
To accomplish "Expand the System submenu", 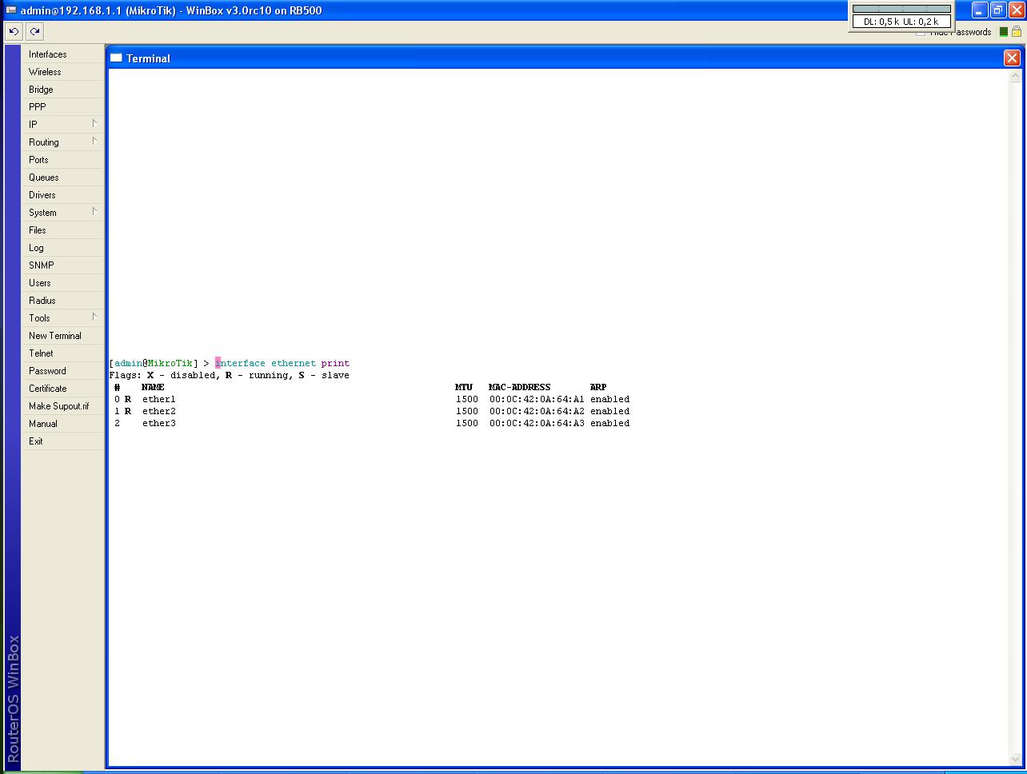I will pos(62,213).
